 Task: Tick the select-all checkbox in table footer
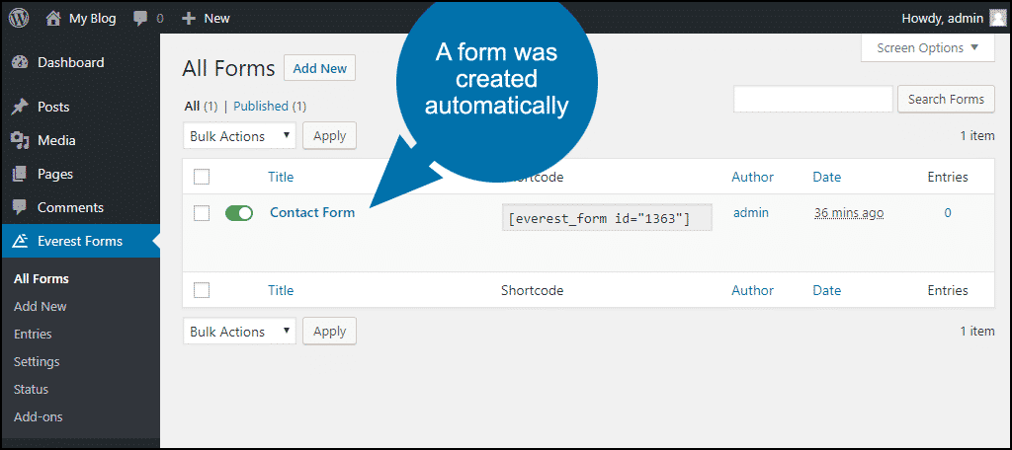coord(202,290)
